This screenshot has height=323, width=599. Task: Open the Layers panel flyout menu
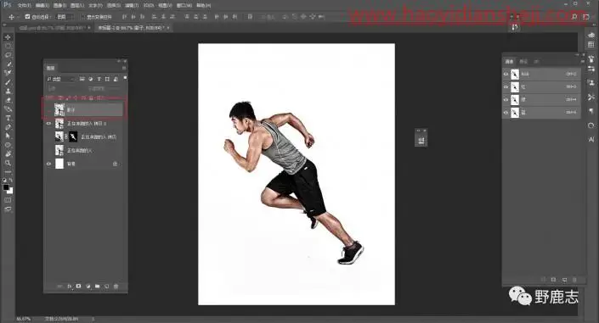pyautogui.click(x=124, y=68)
